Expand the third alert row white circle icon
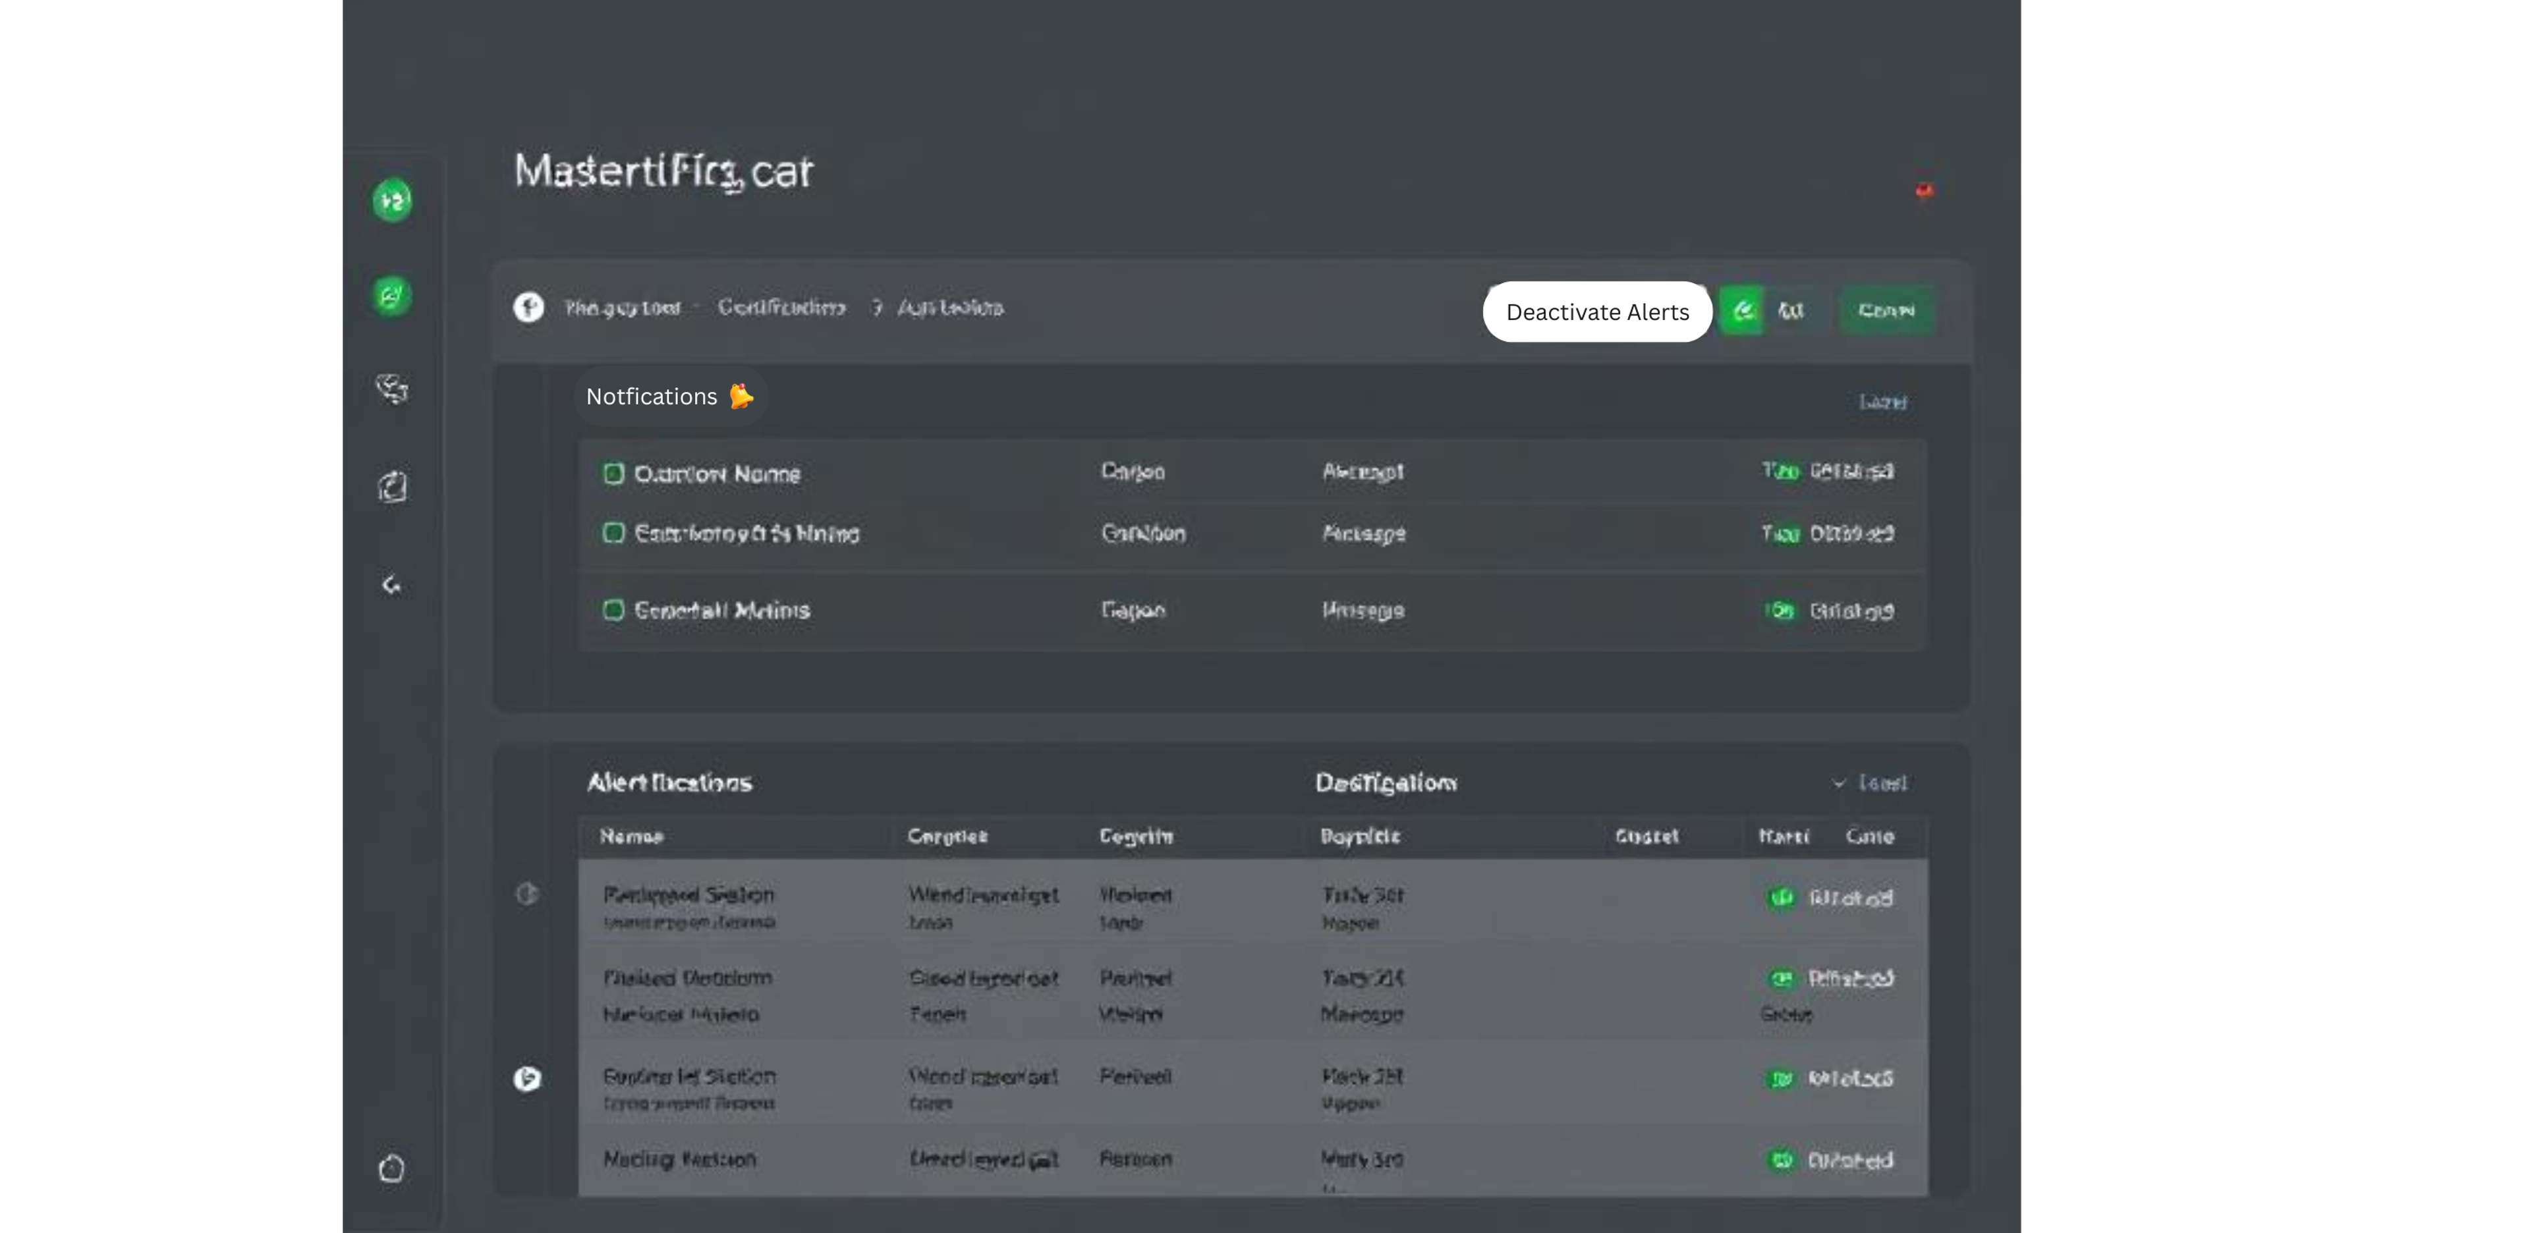 527,1079
